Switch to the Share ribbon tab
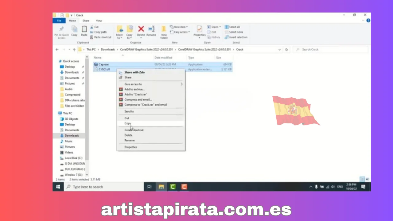Screen dimensions: 393x221 (x=86, y=21)
